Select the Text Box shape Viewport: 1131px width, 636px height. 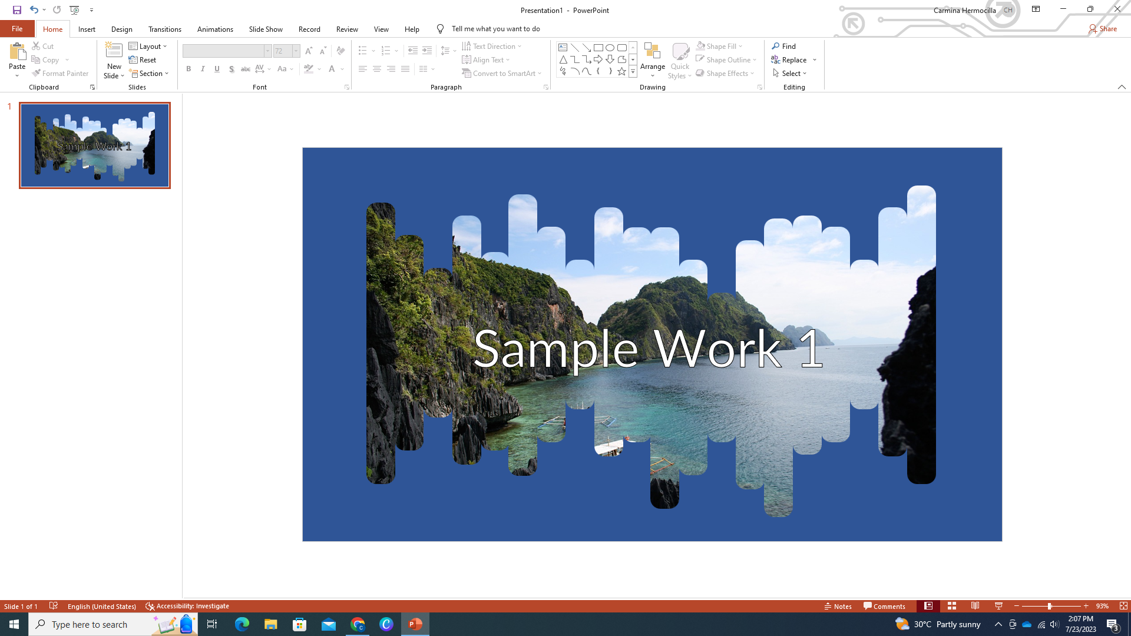pyautogui.click(x=563, y=48)
